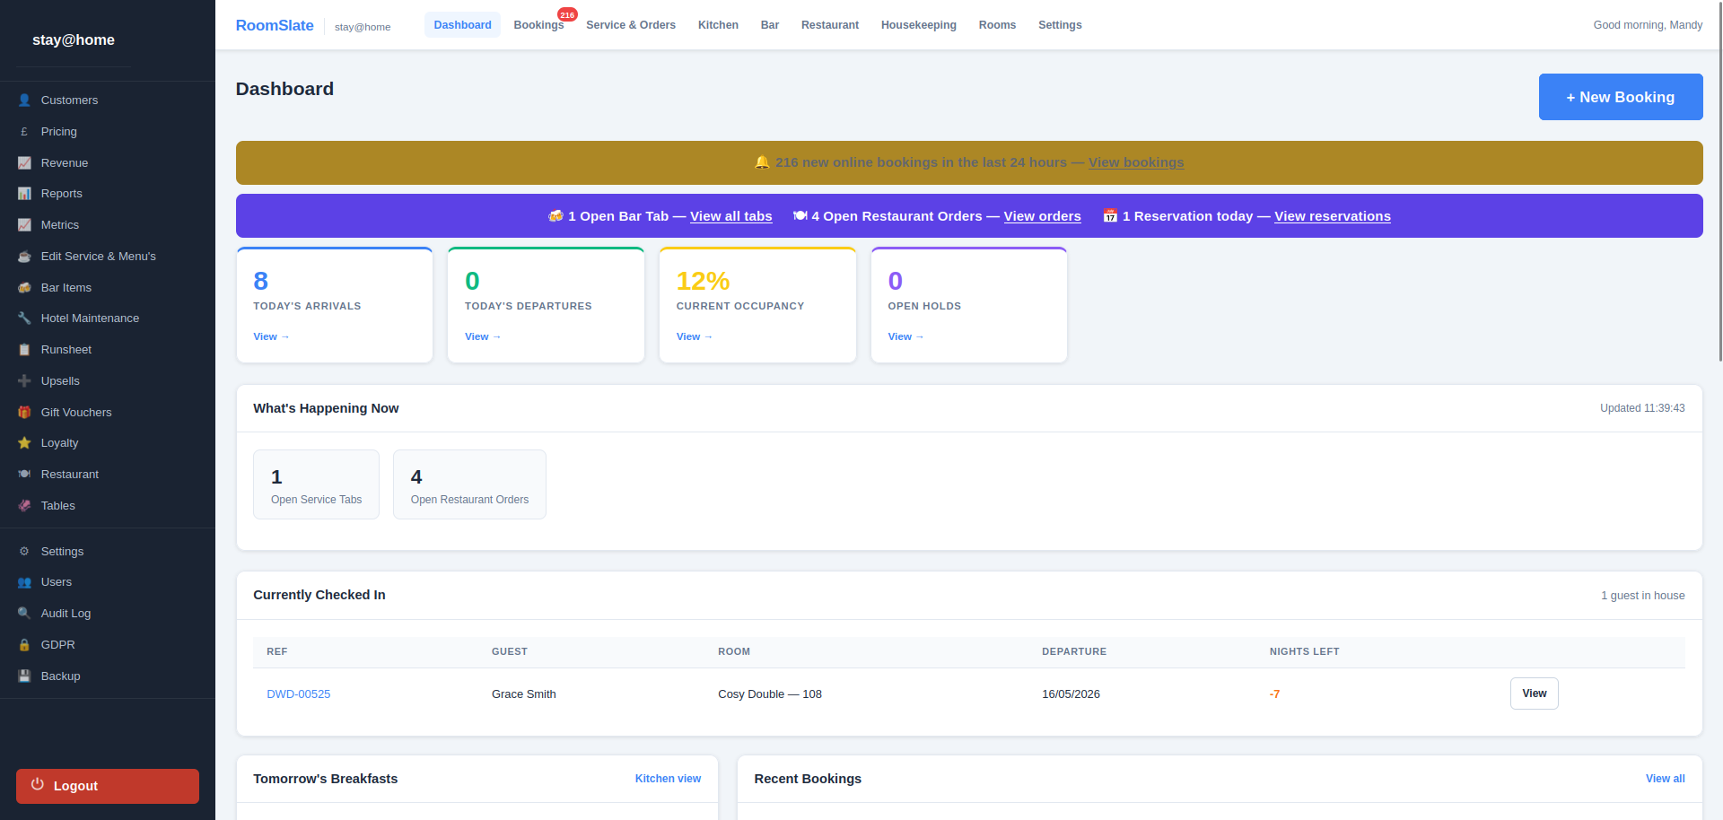
Task: Click the GDPR padlock icon
Action: click(x=24, y=645)
